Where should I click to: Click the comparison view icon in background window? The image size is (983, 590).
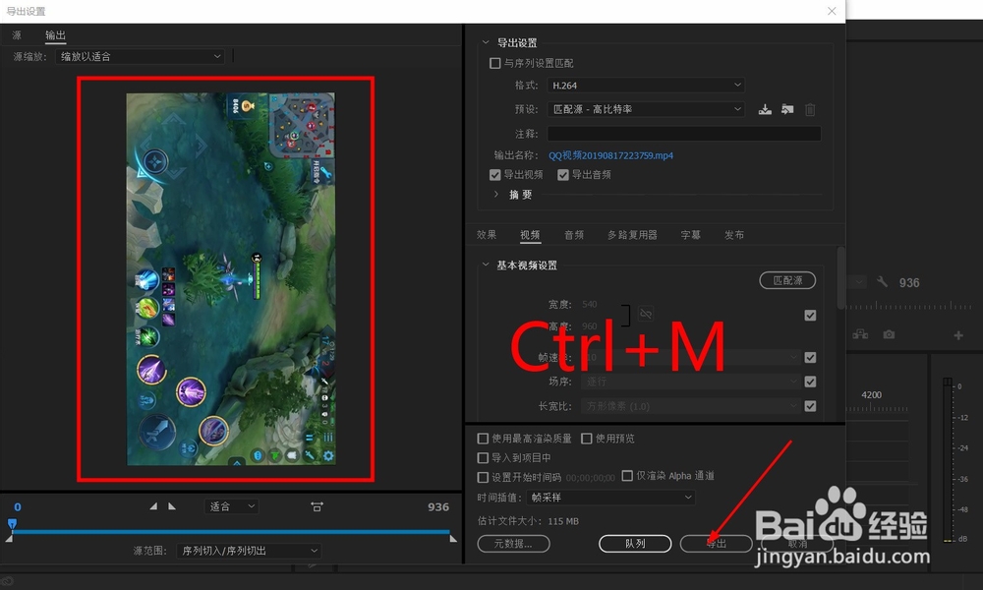pos(860,334)
